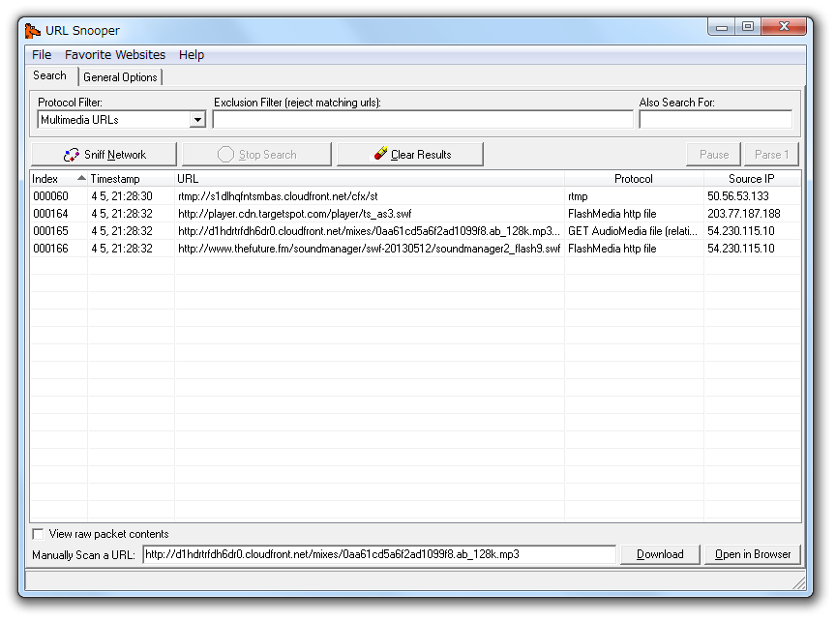Click the GET AudioMedia file protocol cell
The height and width of the screenshot is (621, 836).
click(x=633, y=231)
